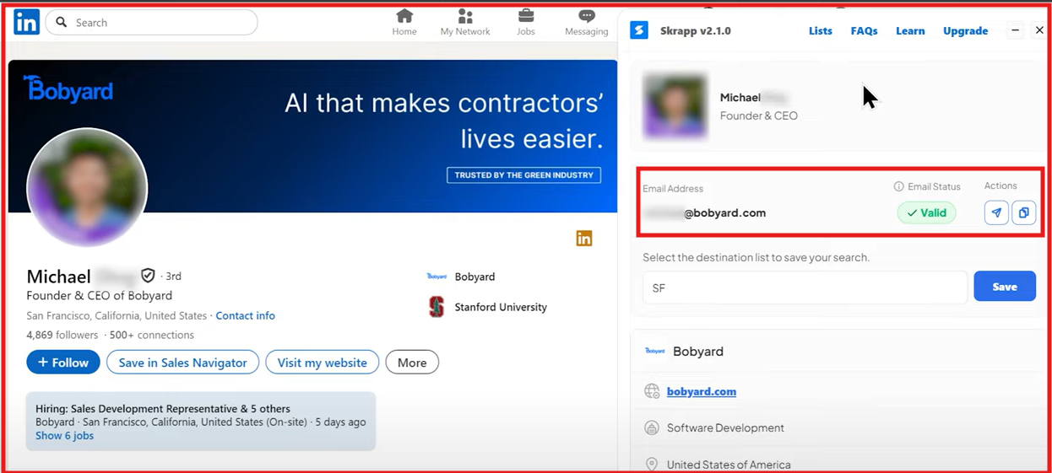This screenshot has height=473, width=1052.
Task: Open the Skrapp Learn tab
Action: pyautogui.click(x=910, y=30)
